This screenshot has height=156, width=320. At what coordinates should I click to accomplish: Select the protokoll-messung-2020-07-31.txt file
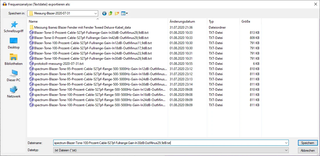[x=59, y=64]
